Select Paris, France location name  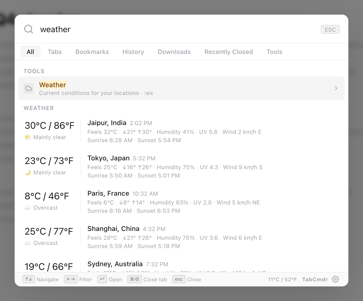(108, 193)
